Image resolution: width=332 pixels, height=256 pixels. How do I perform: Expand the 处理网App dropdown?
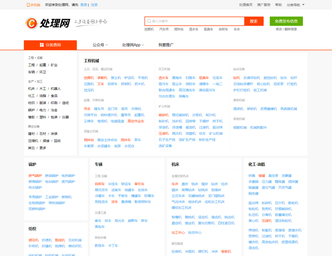(x=133, y=45)
